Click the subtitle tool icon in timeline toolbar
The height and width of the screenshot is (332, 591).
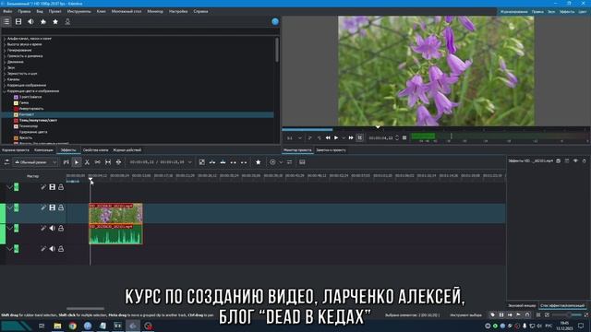pyautogui.click(x=302, y=162)
